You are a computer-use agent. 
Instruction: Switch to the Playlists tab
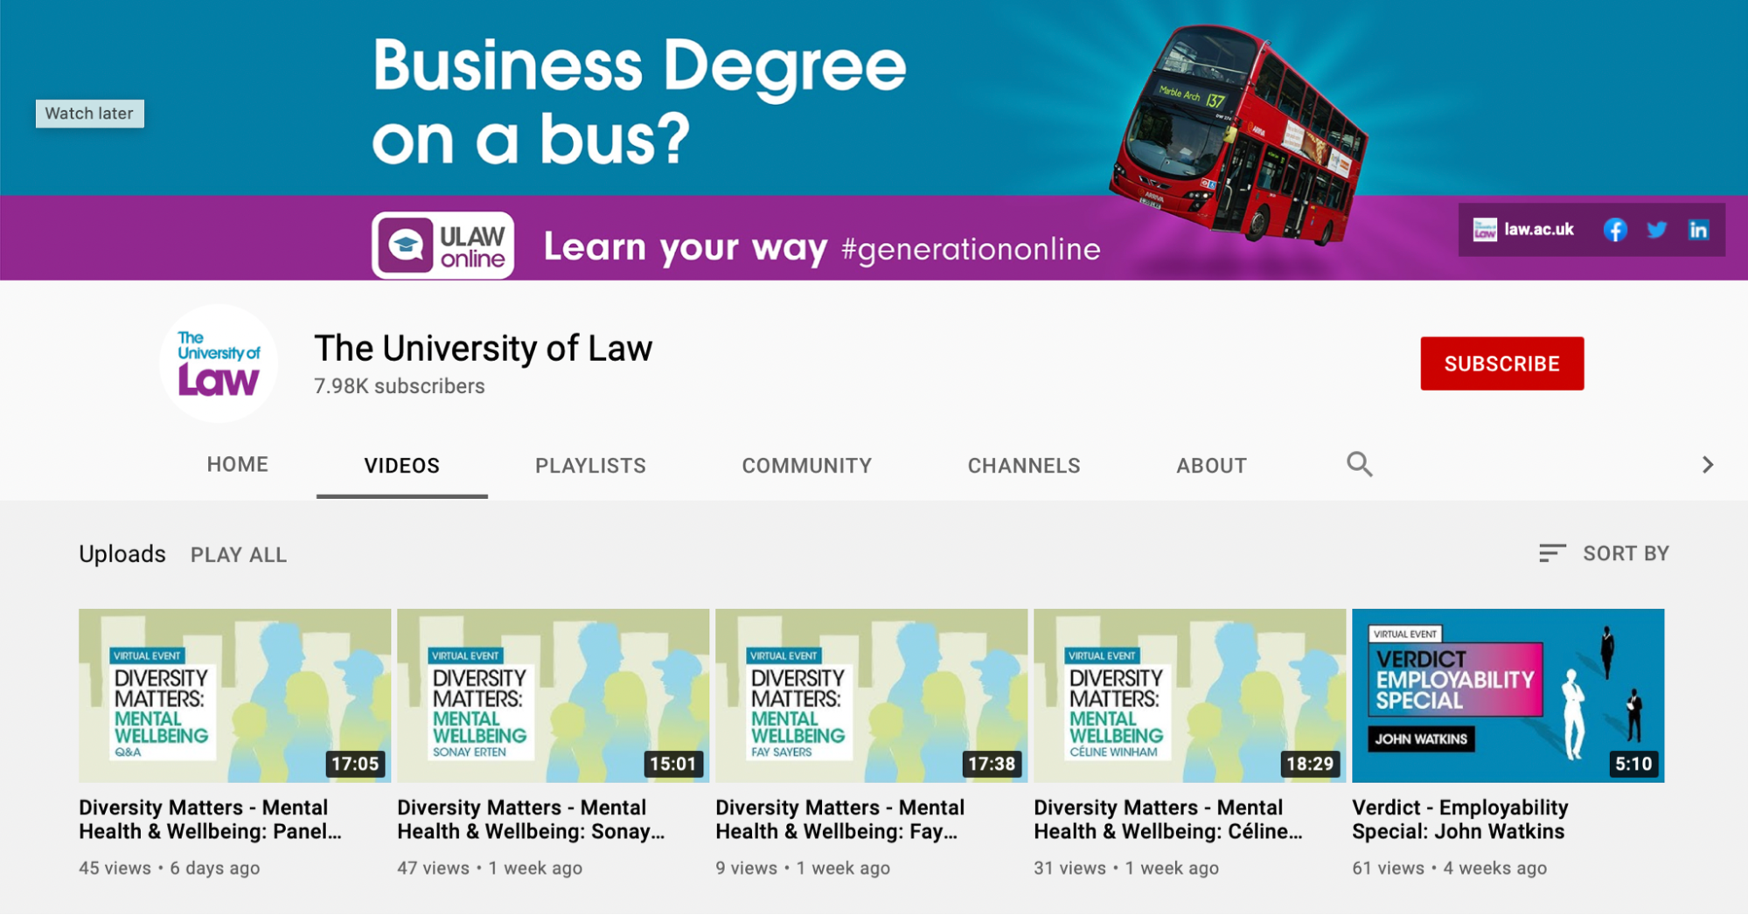tap(589, 465)
